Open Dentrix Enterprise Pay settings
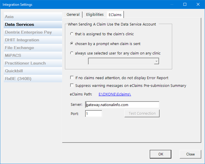This screenshot has height=164, width=205. (28, 32)
